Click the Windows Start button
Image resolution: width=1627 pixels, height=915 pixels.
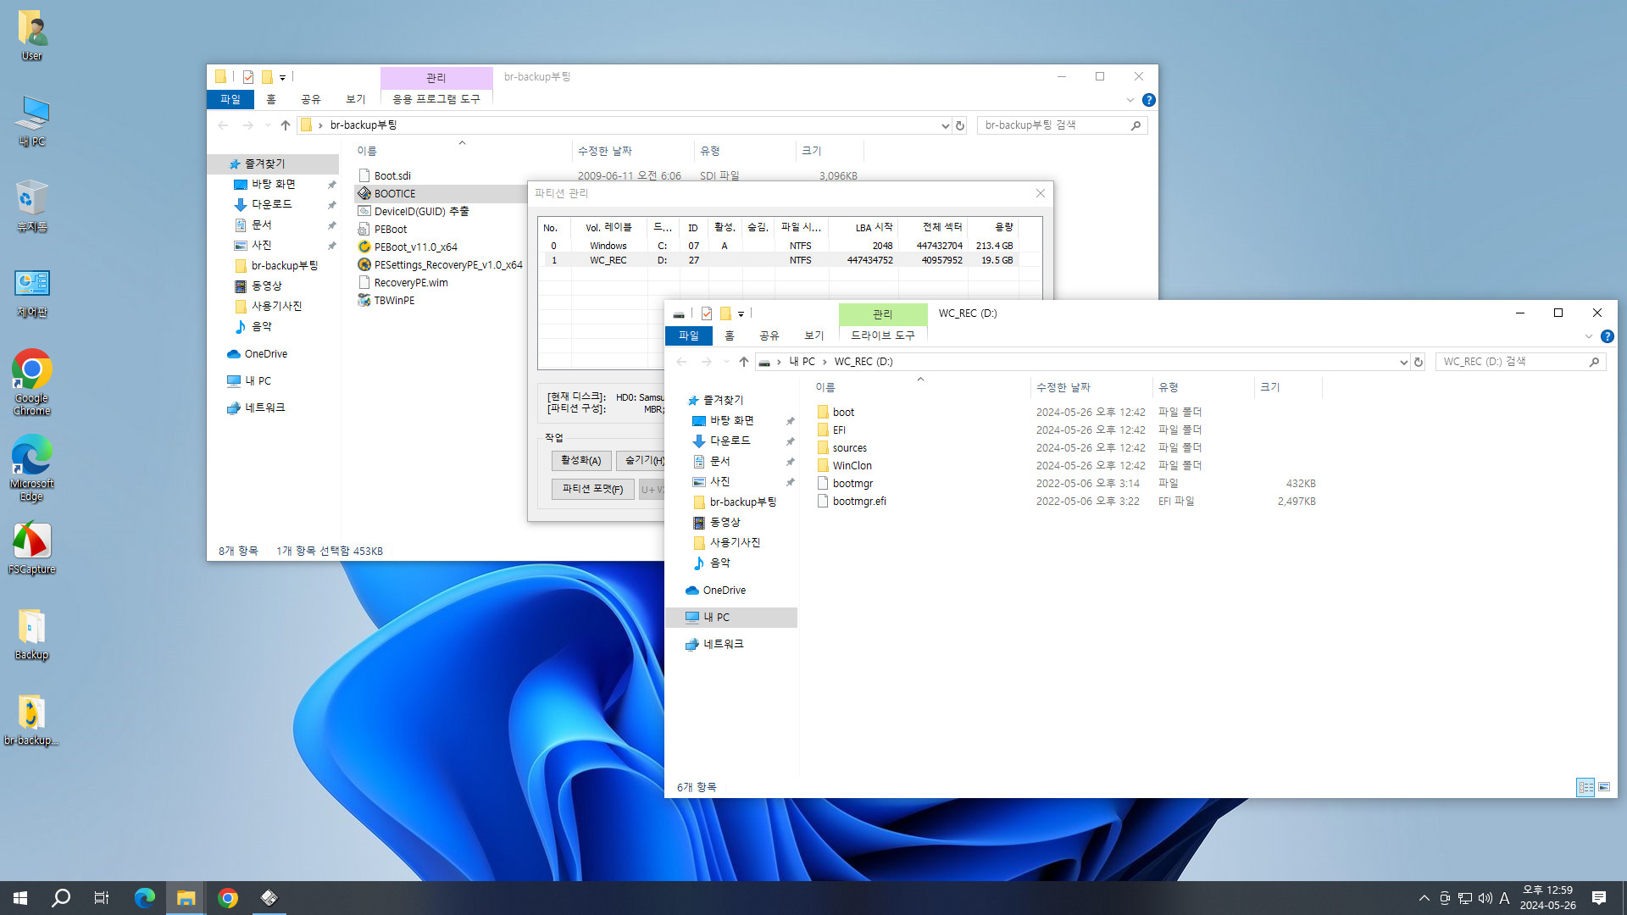point(20,898)
